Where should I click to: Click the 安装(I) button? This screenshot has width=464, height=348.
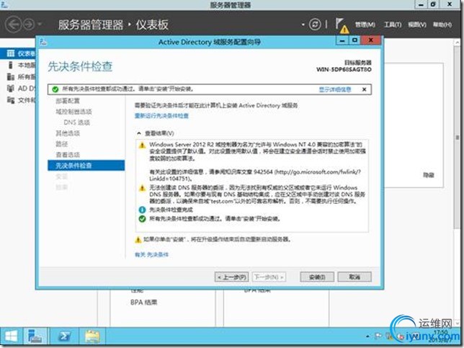coord(317,277)
